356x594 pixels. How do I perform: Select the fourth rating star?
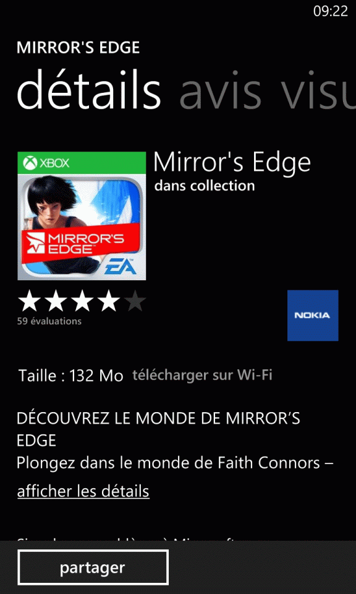(x=108, y=302)
